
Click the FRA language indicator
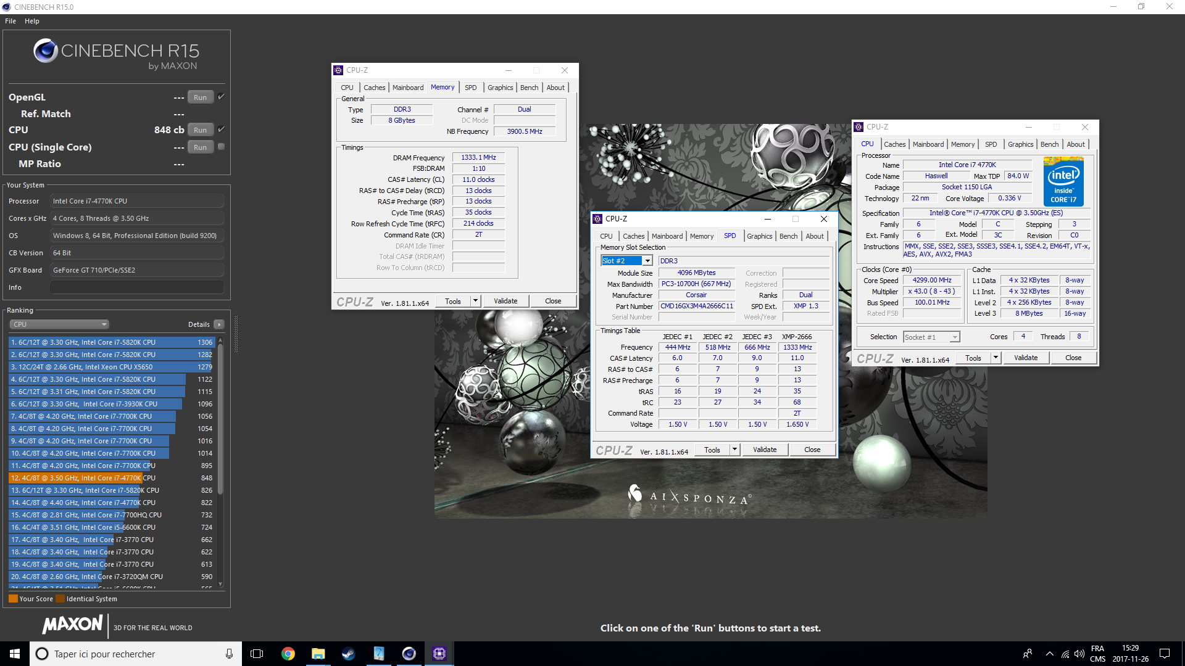[1097, 649]
